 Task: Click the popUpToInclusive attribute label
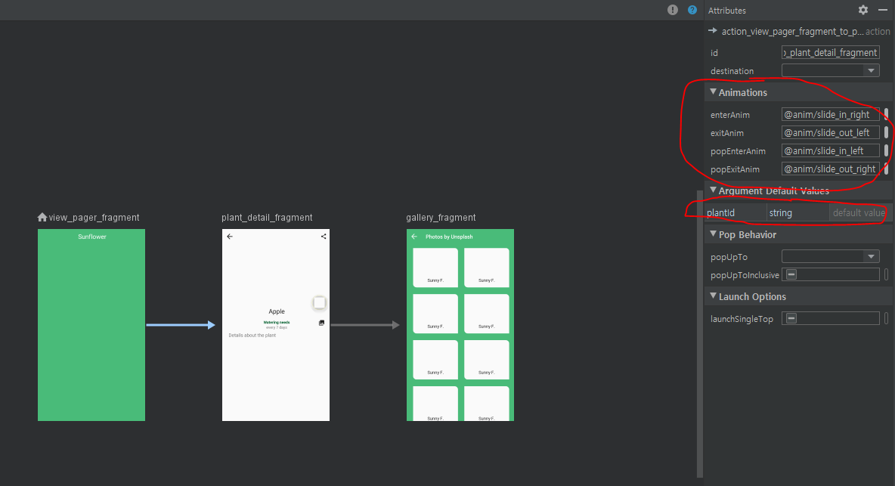[745, 275]
